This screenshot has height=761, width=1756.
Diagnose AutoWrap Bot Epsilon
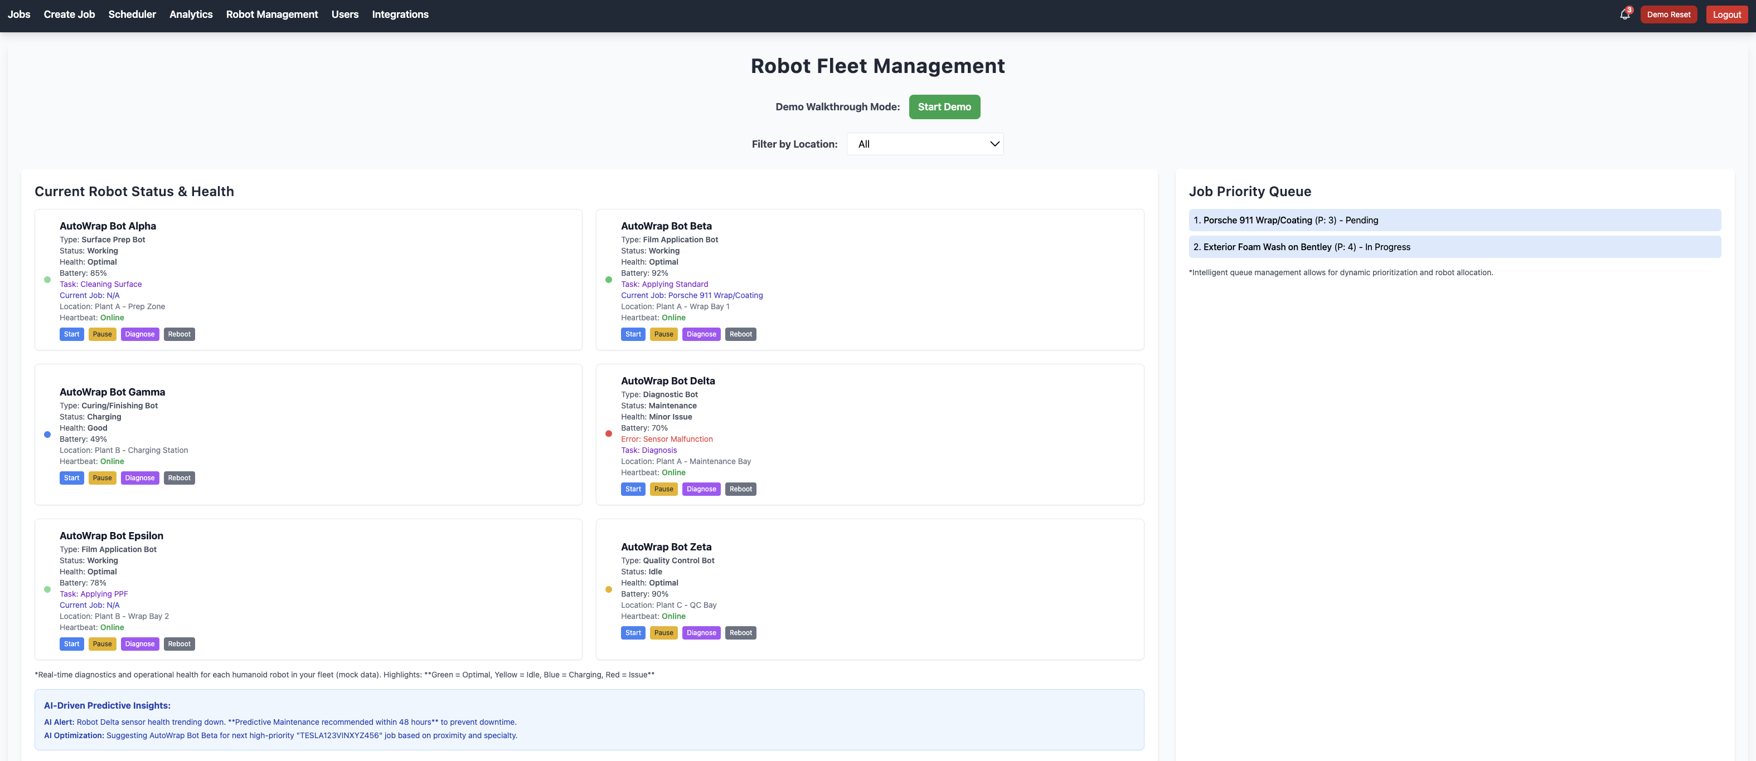(140, 644)
